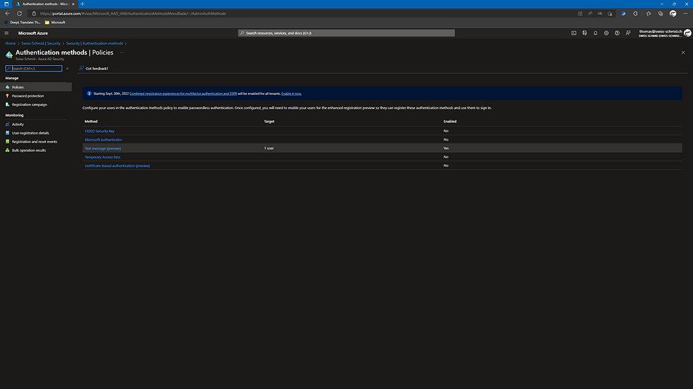This screenshot has height=389, width=693.
Task: Open User registration details
Action: (x=30, y=133)
